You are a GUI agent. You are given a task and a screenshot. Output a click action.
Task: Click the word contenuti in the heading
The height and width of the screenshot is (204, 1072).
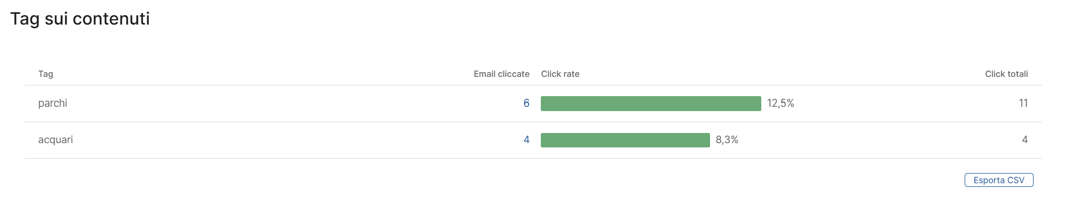(x=111, y=19)
